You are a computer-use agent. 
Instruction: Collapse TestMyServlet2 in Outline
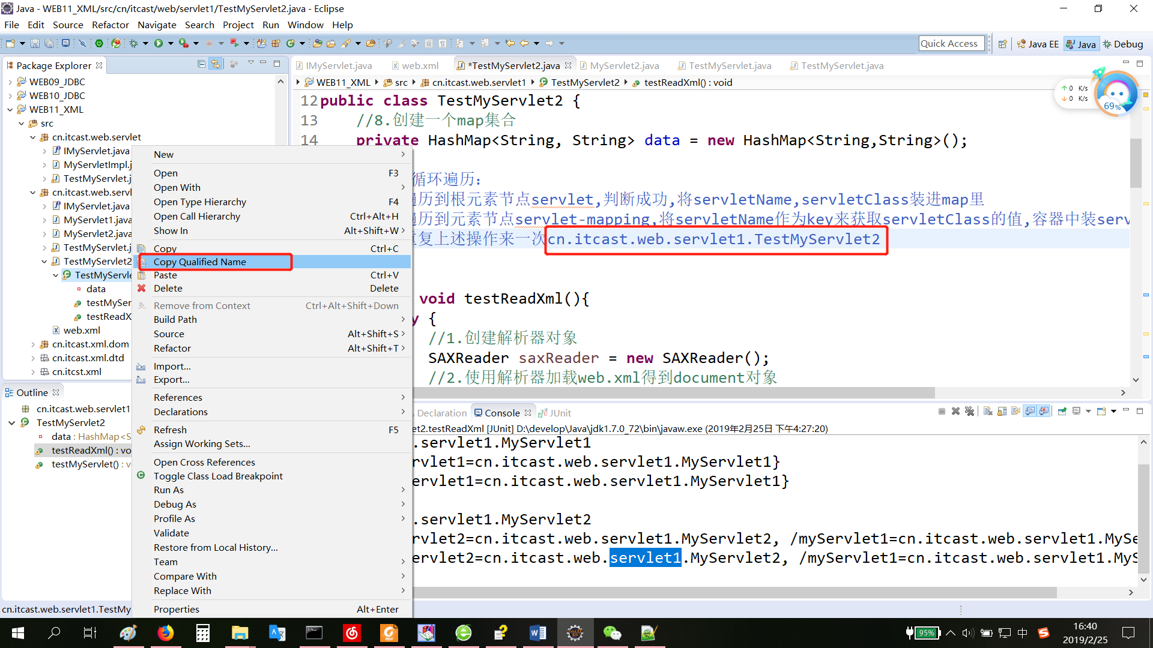(11, 423)
